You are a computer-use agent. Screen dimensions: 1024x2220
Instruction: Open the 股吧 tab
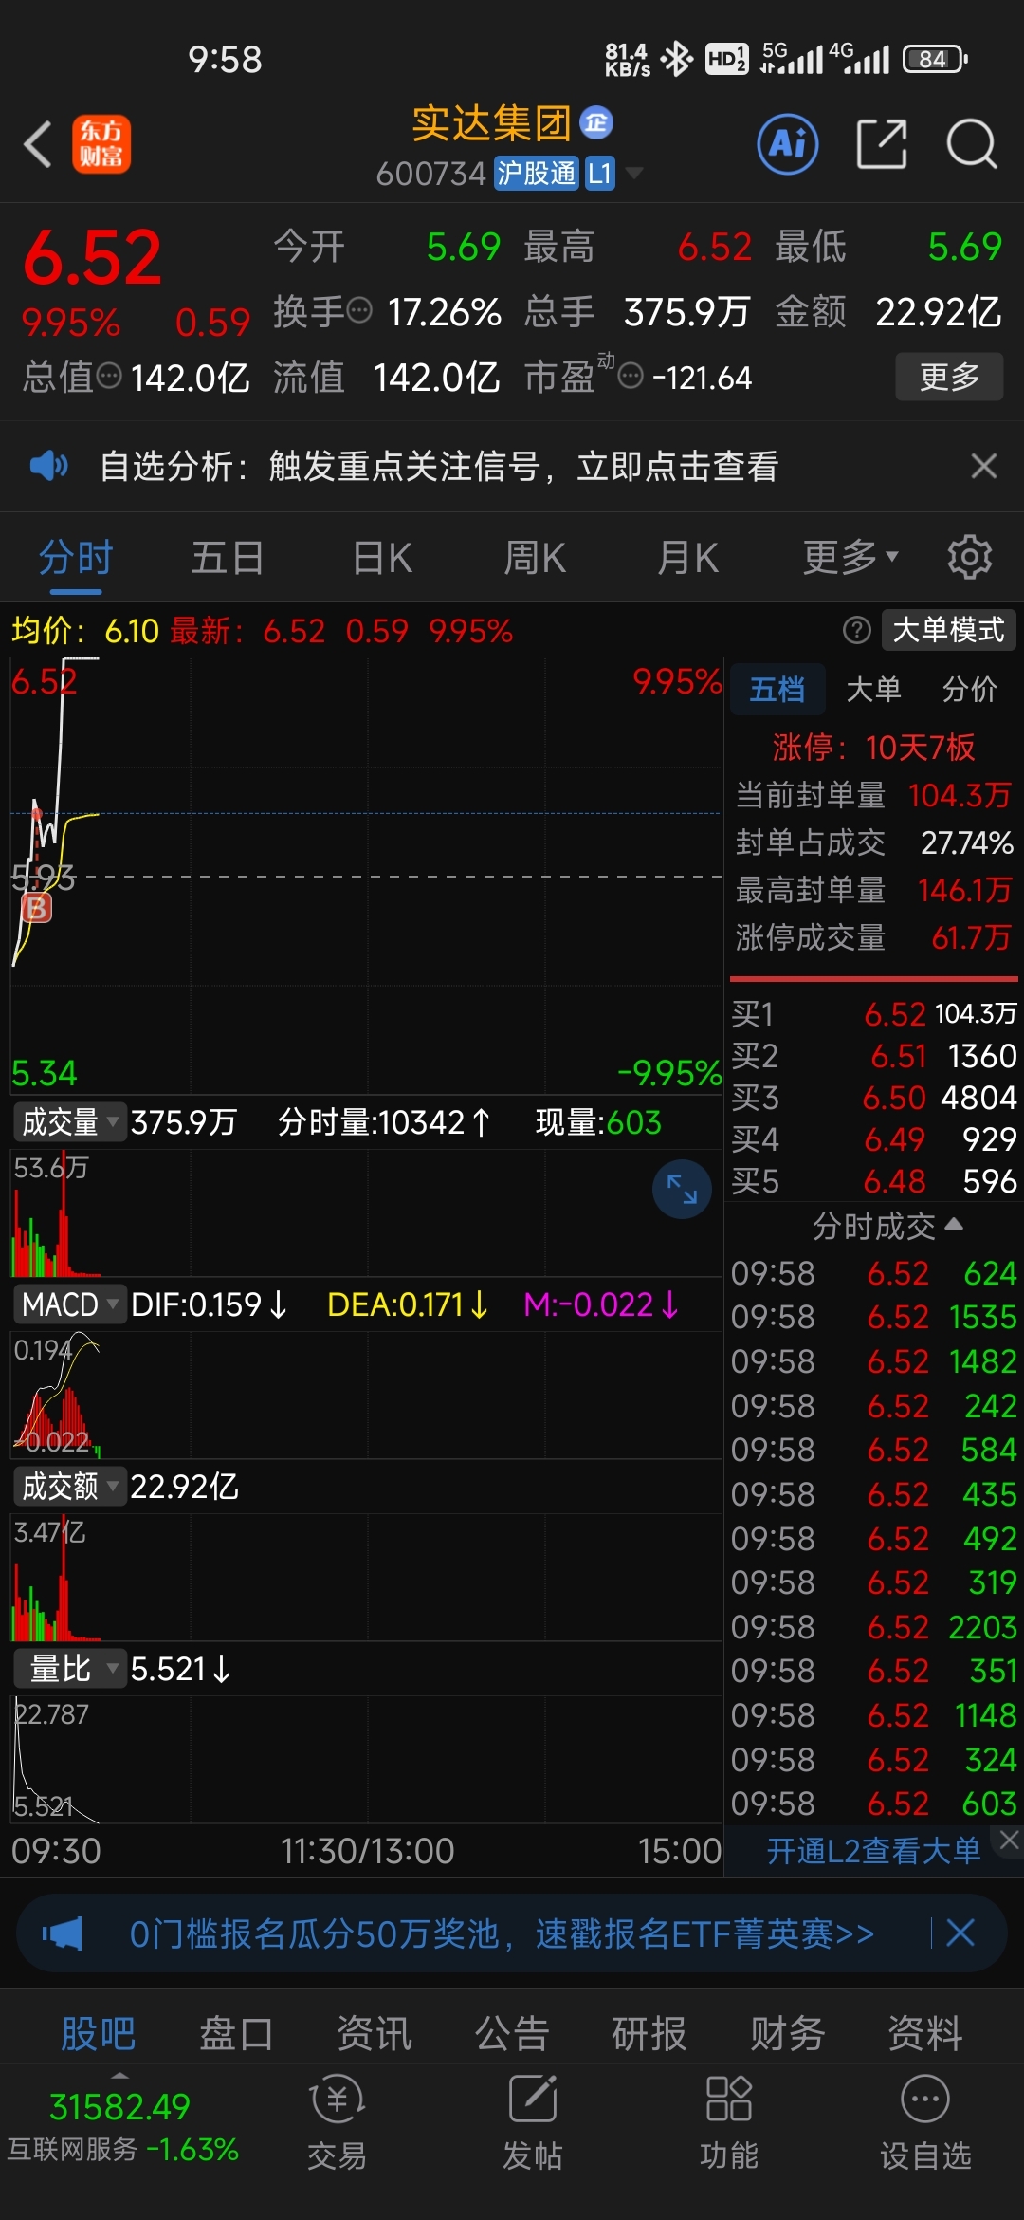tap(99, 2033)
